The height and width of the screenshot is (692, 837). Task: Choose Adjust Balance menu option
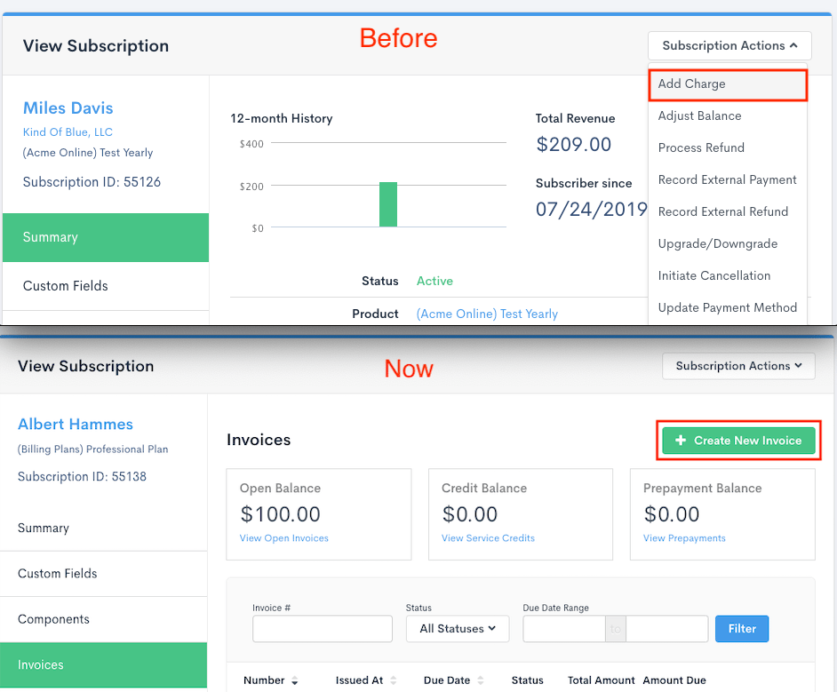click(699, 116)
